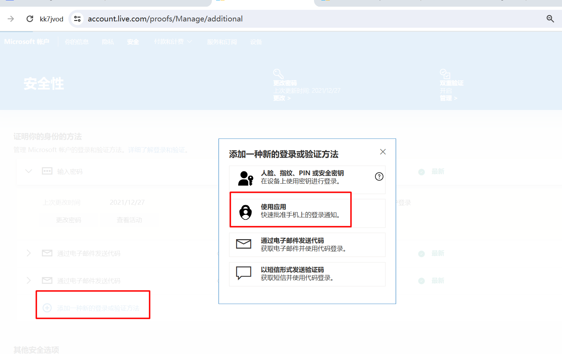Open help for face, fingerprint, PIN option
The height and width of the screenshot is (354, 562).
coord(379,177)
